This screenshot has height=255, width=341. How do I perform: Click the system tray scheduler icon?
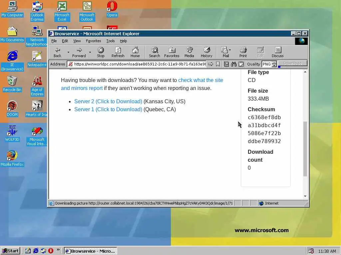point(311,251)
